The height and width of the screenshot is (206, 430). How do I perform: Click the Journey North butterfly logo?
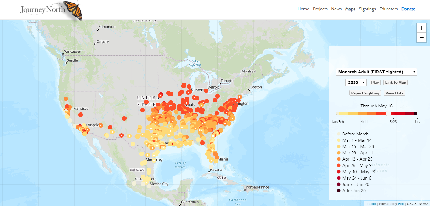point(51,10)
